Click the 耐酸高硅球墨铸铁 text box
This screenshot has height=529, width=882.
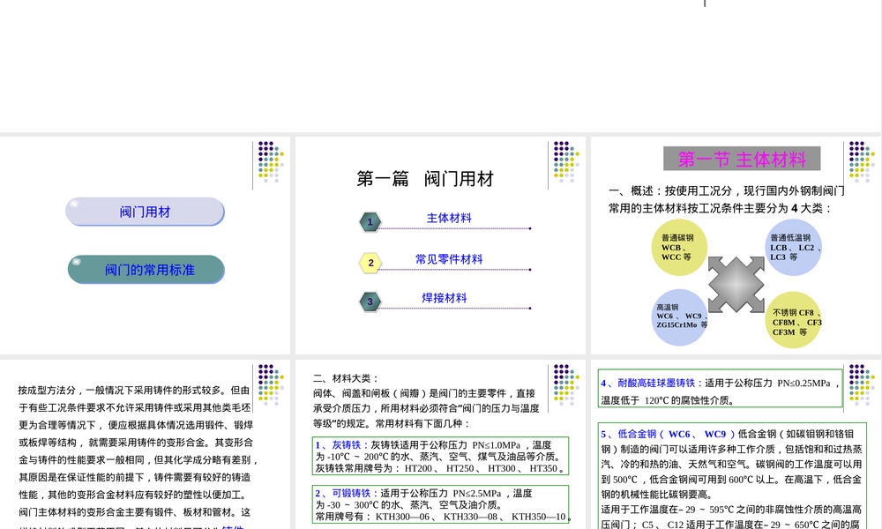[x=721, y=389]
